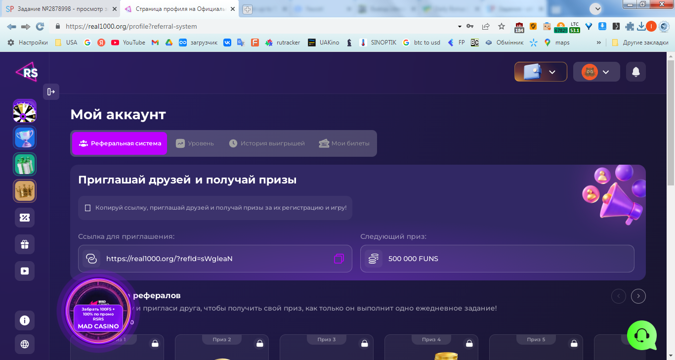Open the rutracker bookmark

pos(283,43)
